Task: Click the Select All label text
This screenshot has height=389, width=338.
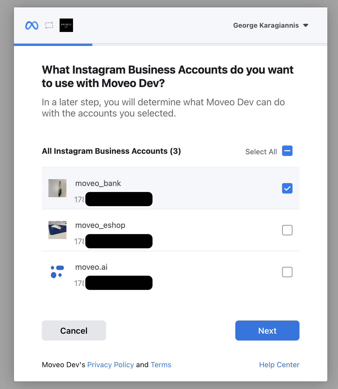Action: 261,152
